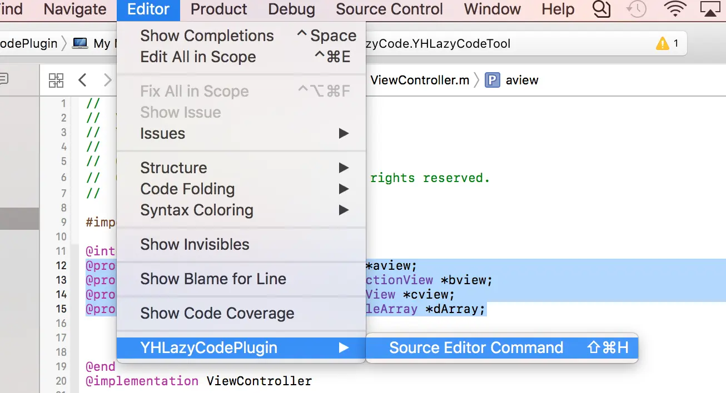Toggle Show Code Coverage
The height and width of the screenshot is (393, 726).
pyautogui.click(x=241, y=313)
